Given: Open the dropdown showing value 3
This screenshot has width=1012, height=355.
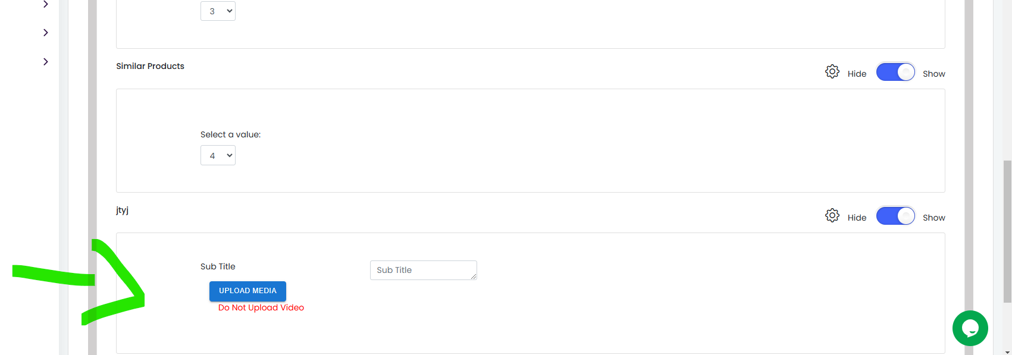Looking at the screenshot, I should 218,11.
